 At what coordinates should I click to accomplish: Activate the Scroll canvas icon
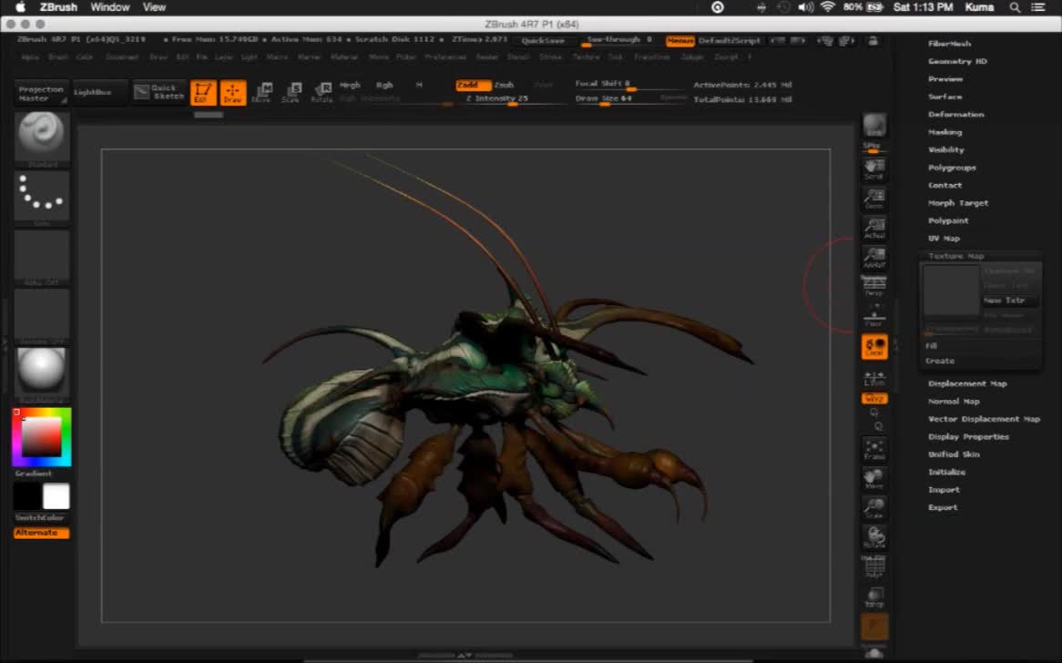[873, 169]
